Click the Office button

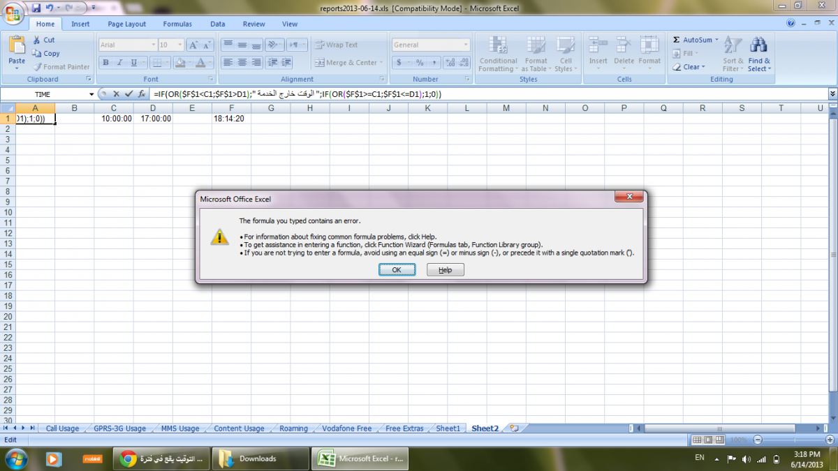point(12,14)
